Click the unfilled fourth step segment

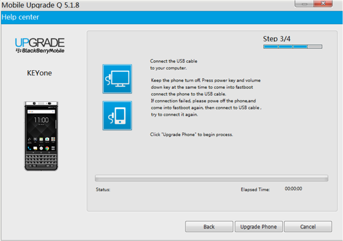click(x=315, y=47)
